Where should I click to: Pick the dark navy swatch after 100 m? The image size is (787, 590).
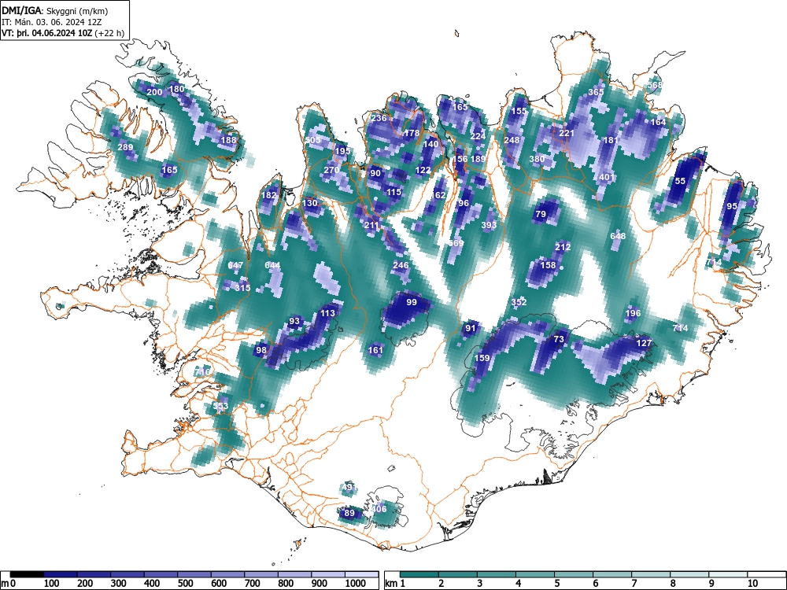tap(61, 574)
